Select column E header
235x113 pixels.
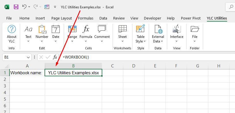[x=155, y=66]
